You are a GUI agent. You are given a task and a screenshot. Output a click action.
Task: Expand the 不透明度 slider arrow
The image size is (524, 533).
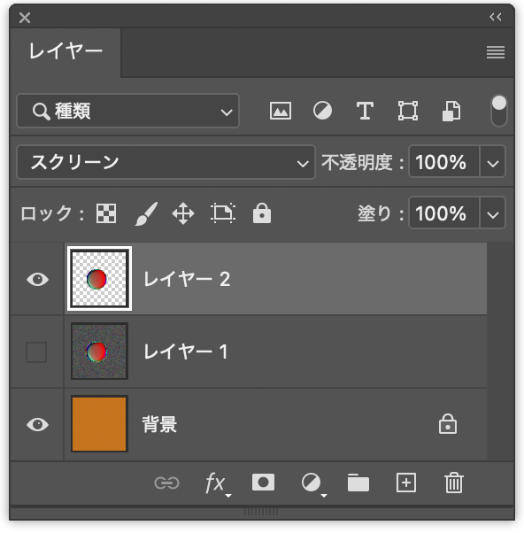(492, 162)
